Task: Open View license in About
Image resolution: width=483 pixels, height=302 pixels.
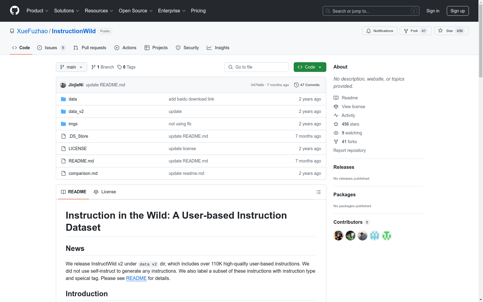Action: click(x=349, y=107)
